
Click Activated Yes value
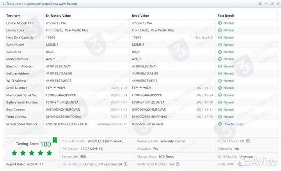pos(155,149)
